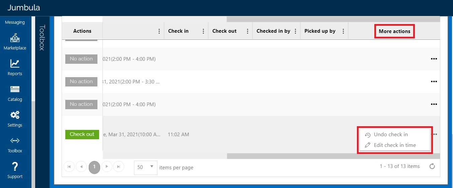Open column menu beside Checked in by
Screen dimensions: 453x188
(x=295, y=31)
